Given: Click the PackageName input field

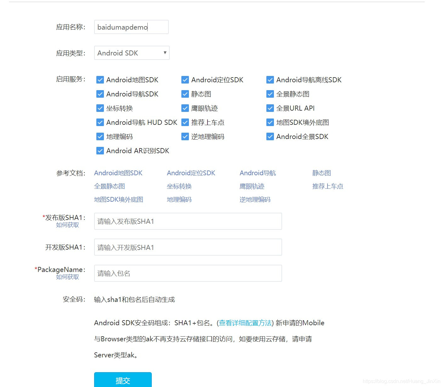Looking at the screenshot, I should [188, 273].
